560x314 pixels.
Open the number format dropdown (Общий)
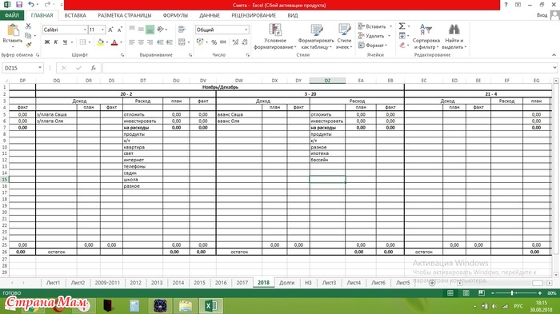pyautogui.click(x=246, y=30)
